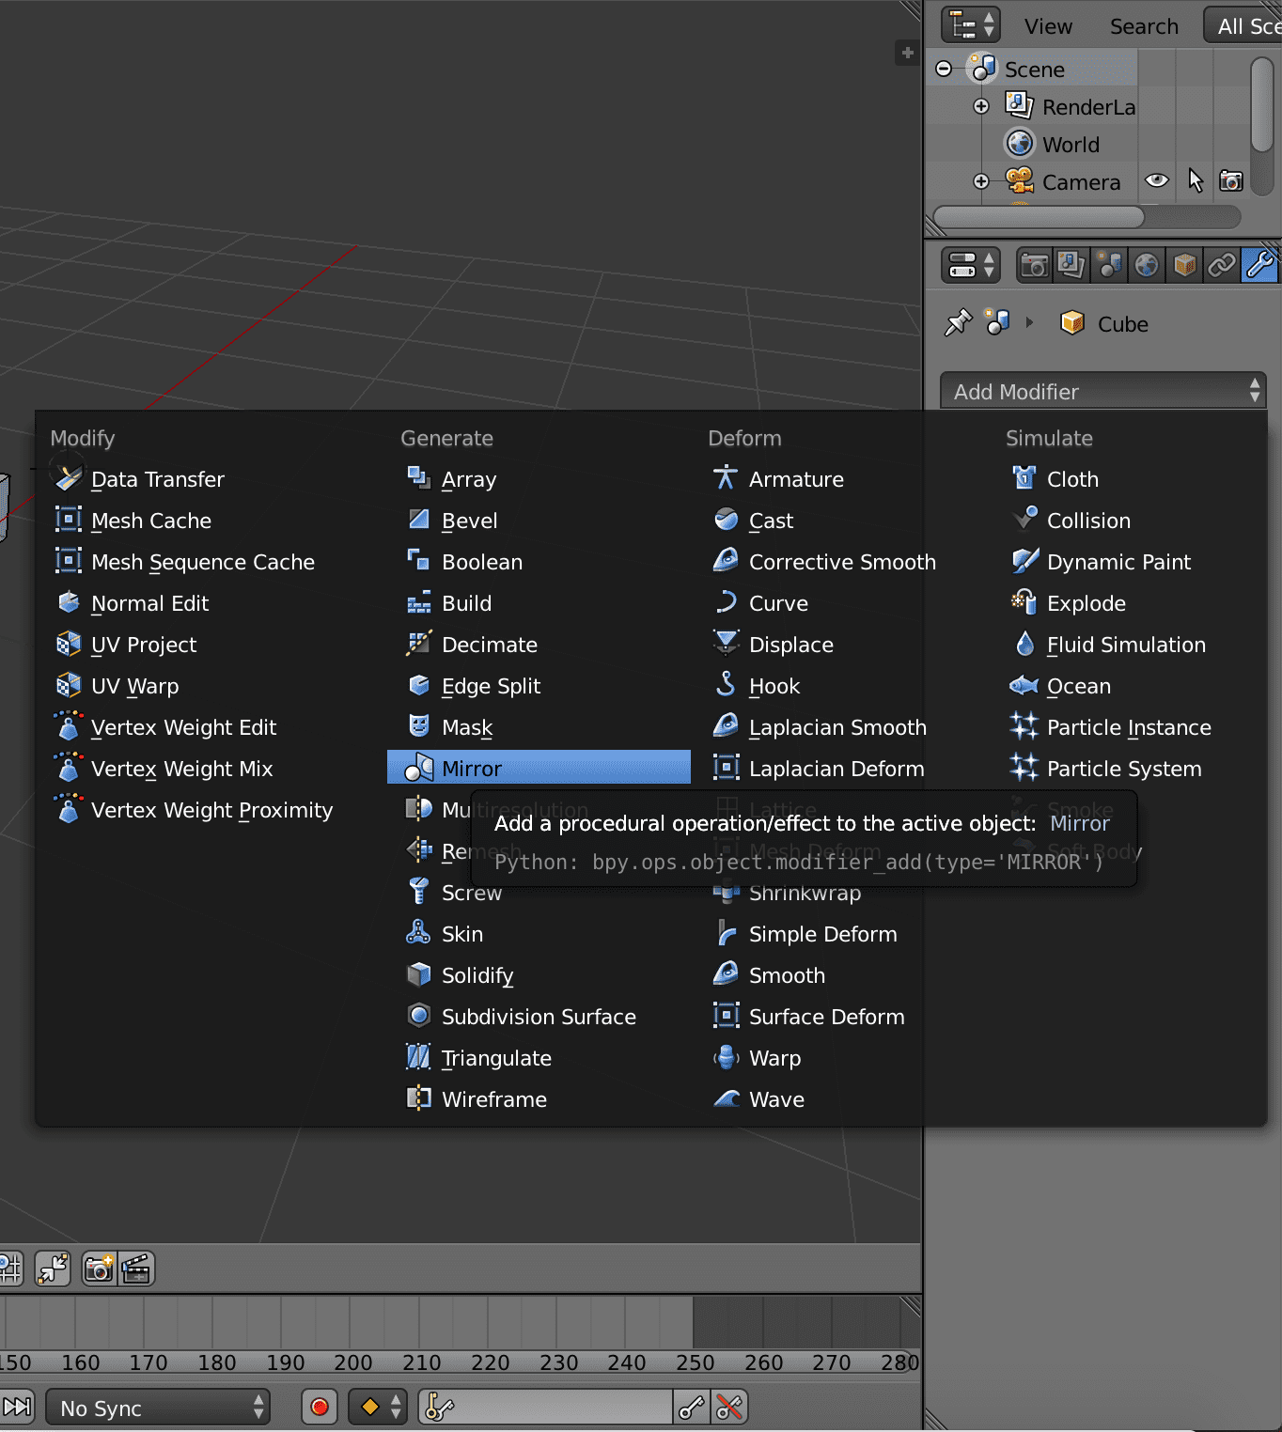Viewport: 1282px width, 1432px height.
Task: Switch to the Render Layers properties tab
Action: (1071, 266)
